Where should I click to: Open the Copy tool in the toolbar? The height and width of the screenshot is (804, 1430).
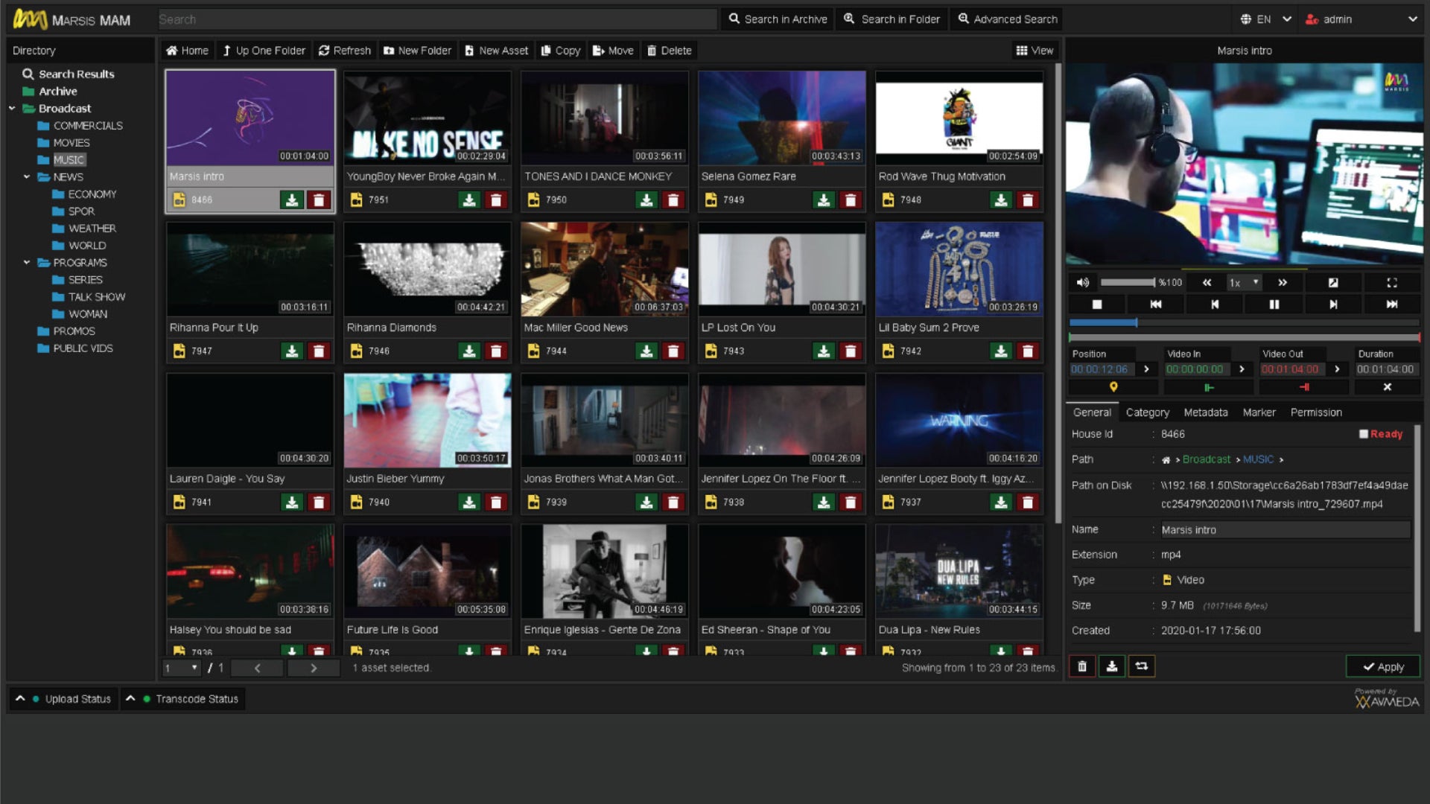[x=560, y=50]
